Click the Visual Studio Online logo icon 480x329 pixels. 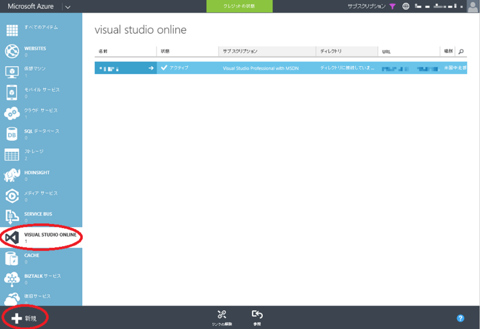pos(12,237)
